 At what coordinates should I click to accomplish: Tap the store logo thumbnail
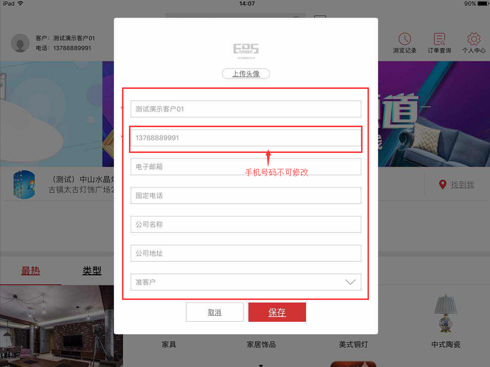pyautogui.click(x=24, y=185)
